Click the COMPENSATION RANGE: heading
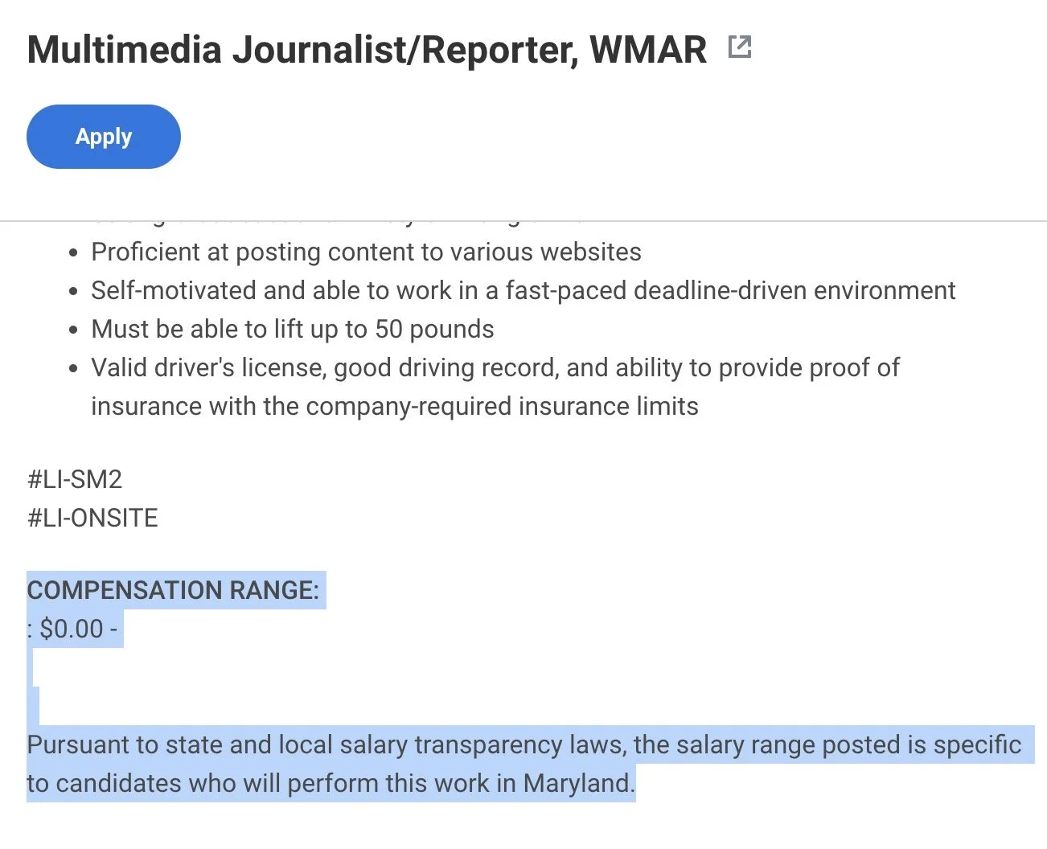Viewport: 1047px width, 849px height. 173,590
